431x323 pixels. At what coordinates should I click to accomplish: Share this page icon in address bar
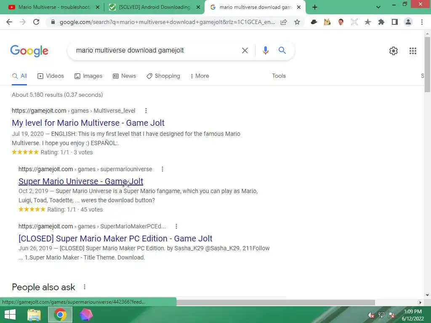[x=284, y=22]
